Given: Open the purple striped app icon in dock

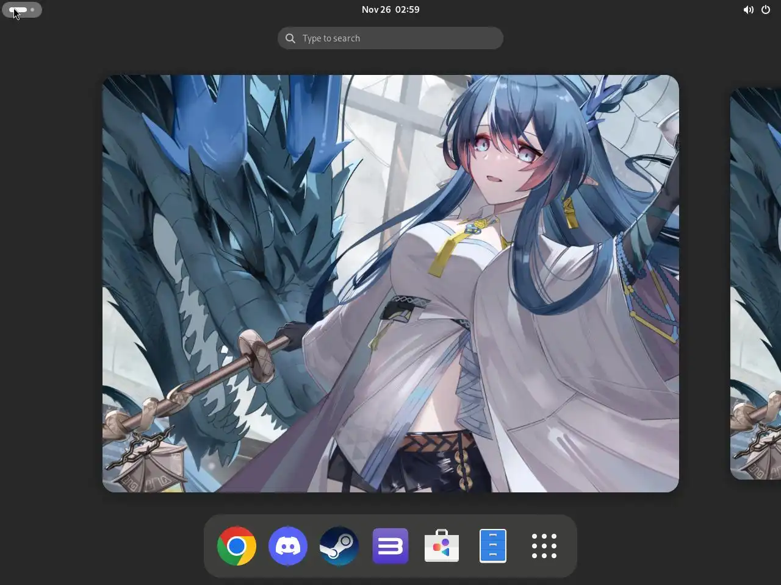Looking at the screenshot, I should coord(390,546).
